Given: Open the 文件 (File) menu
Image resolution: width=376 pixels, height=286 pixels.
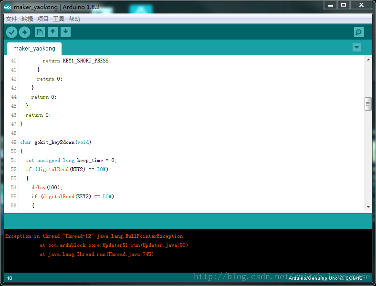Looking at the screenshot, I should click(x=11, y=19).
